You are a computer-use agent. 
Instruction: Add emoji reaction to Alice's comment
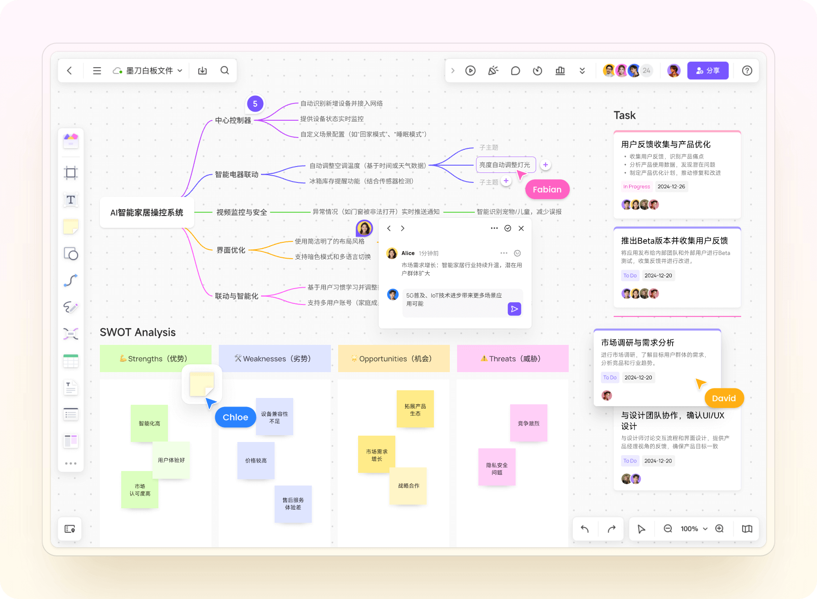517,253
